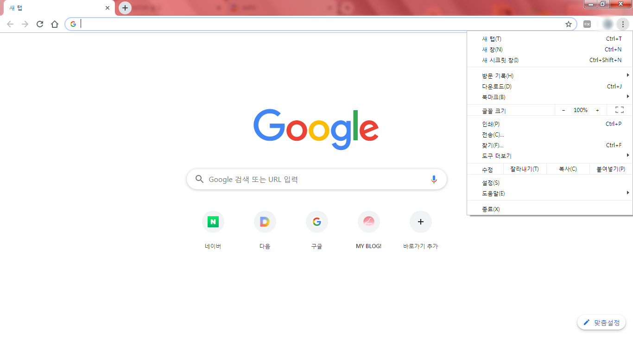
Task: Select 새 탭(T) in the menu
Action: coord(550,39)
